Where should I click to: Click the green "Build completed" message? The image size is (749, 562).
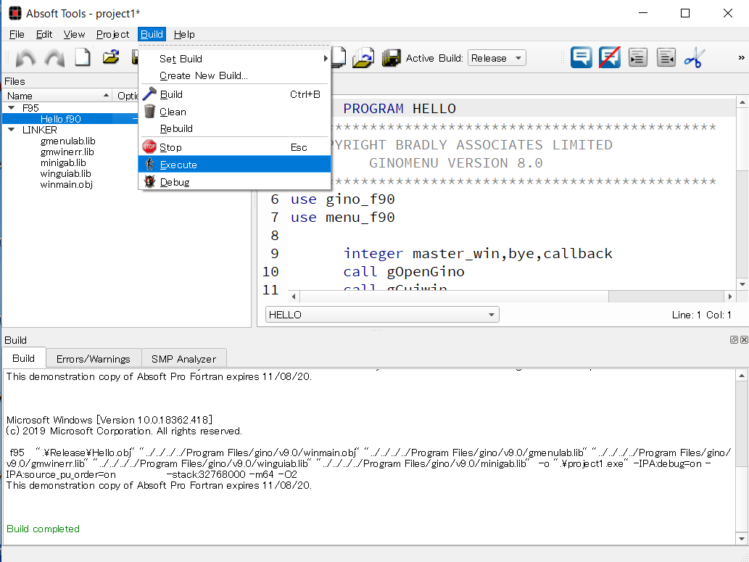tap(43, 529)
